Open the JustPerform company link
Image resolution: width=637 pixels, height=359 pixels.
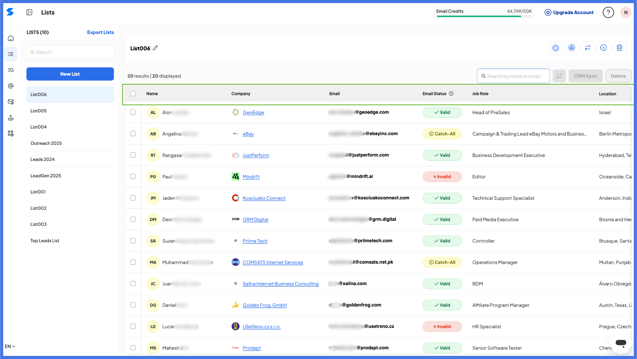256,155
